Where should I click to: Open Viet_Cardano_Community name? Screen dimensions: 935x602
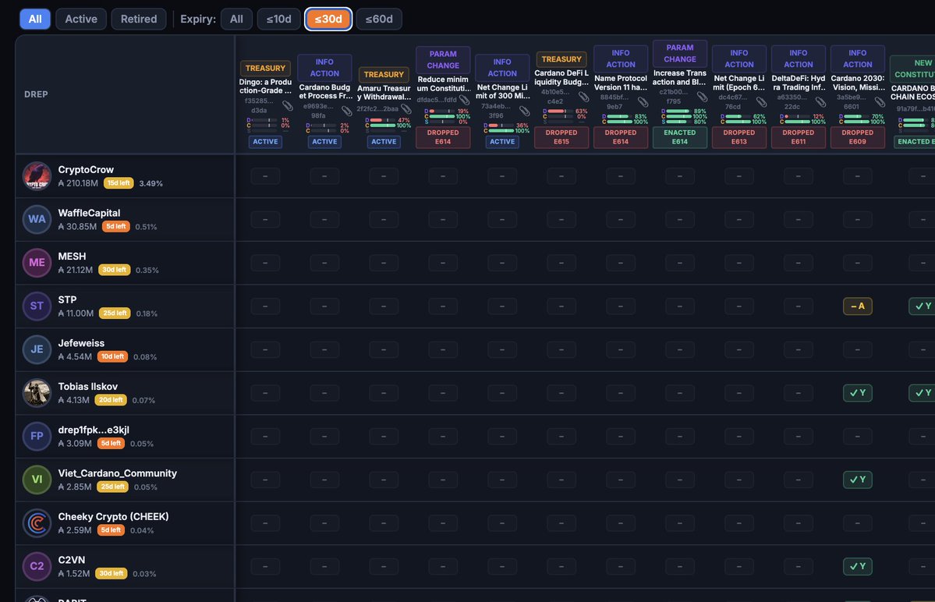point(118,473)
